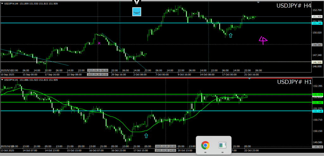Screen dimensions: 324x156
Task: Click the blue smile icon box
Action: point(137,12)
